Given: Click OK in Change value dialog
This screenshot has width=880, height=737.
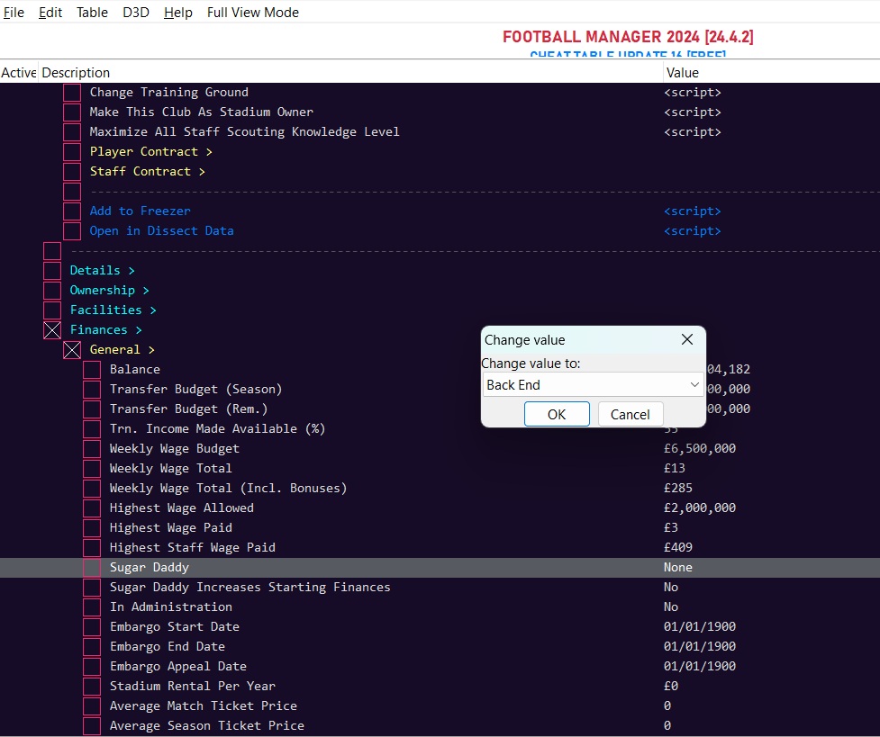Looking at the screenshot, I should point(557,414).
